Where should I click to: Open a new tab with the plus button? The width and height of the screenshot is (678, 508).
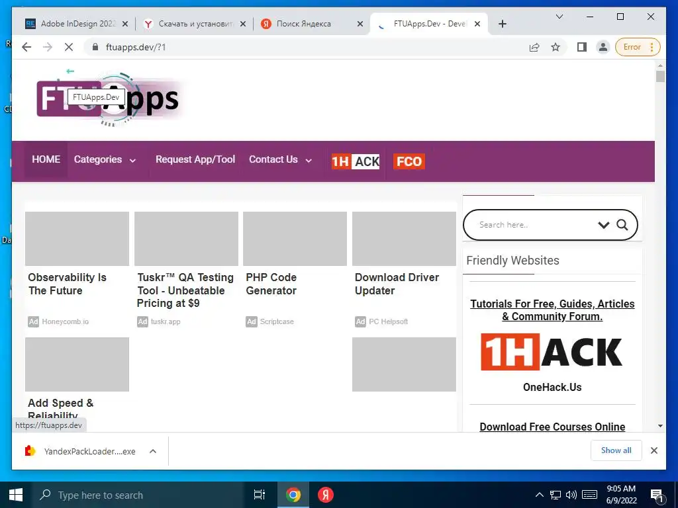[502, 24]
